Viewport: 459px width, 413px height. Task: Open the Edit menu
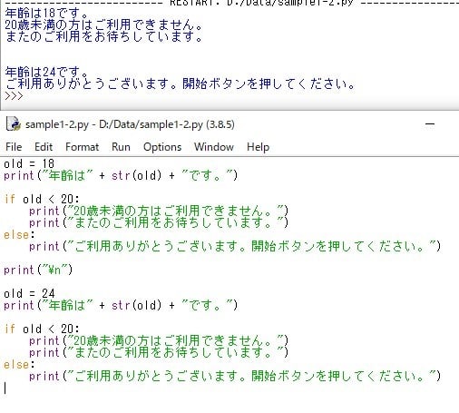[44, 147]
